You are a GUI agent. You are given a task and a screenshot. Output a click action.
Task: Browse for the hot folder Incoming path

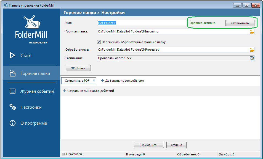pyautogui.click(x=252, y=32)
